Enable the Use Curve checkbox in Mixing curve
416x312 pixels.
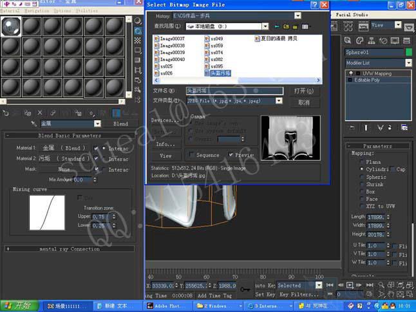point(80,197)
